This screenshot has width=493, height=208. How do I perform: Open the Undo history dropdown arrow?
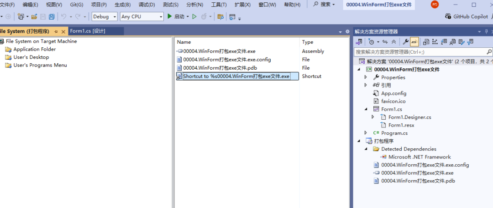pos(71,17)
